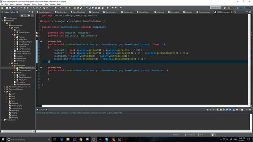Viewport: 253px width, 142px height.
Task: Collapse the objects package node
Action: 12,73
